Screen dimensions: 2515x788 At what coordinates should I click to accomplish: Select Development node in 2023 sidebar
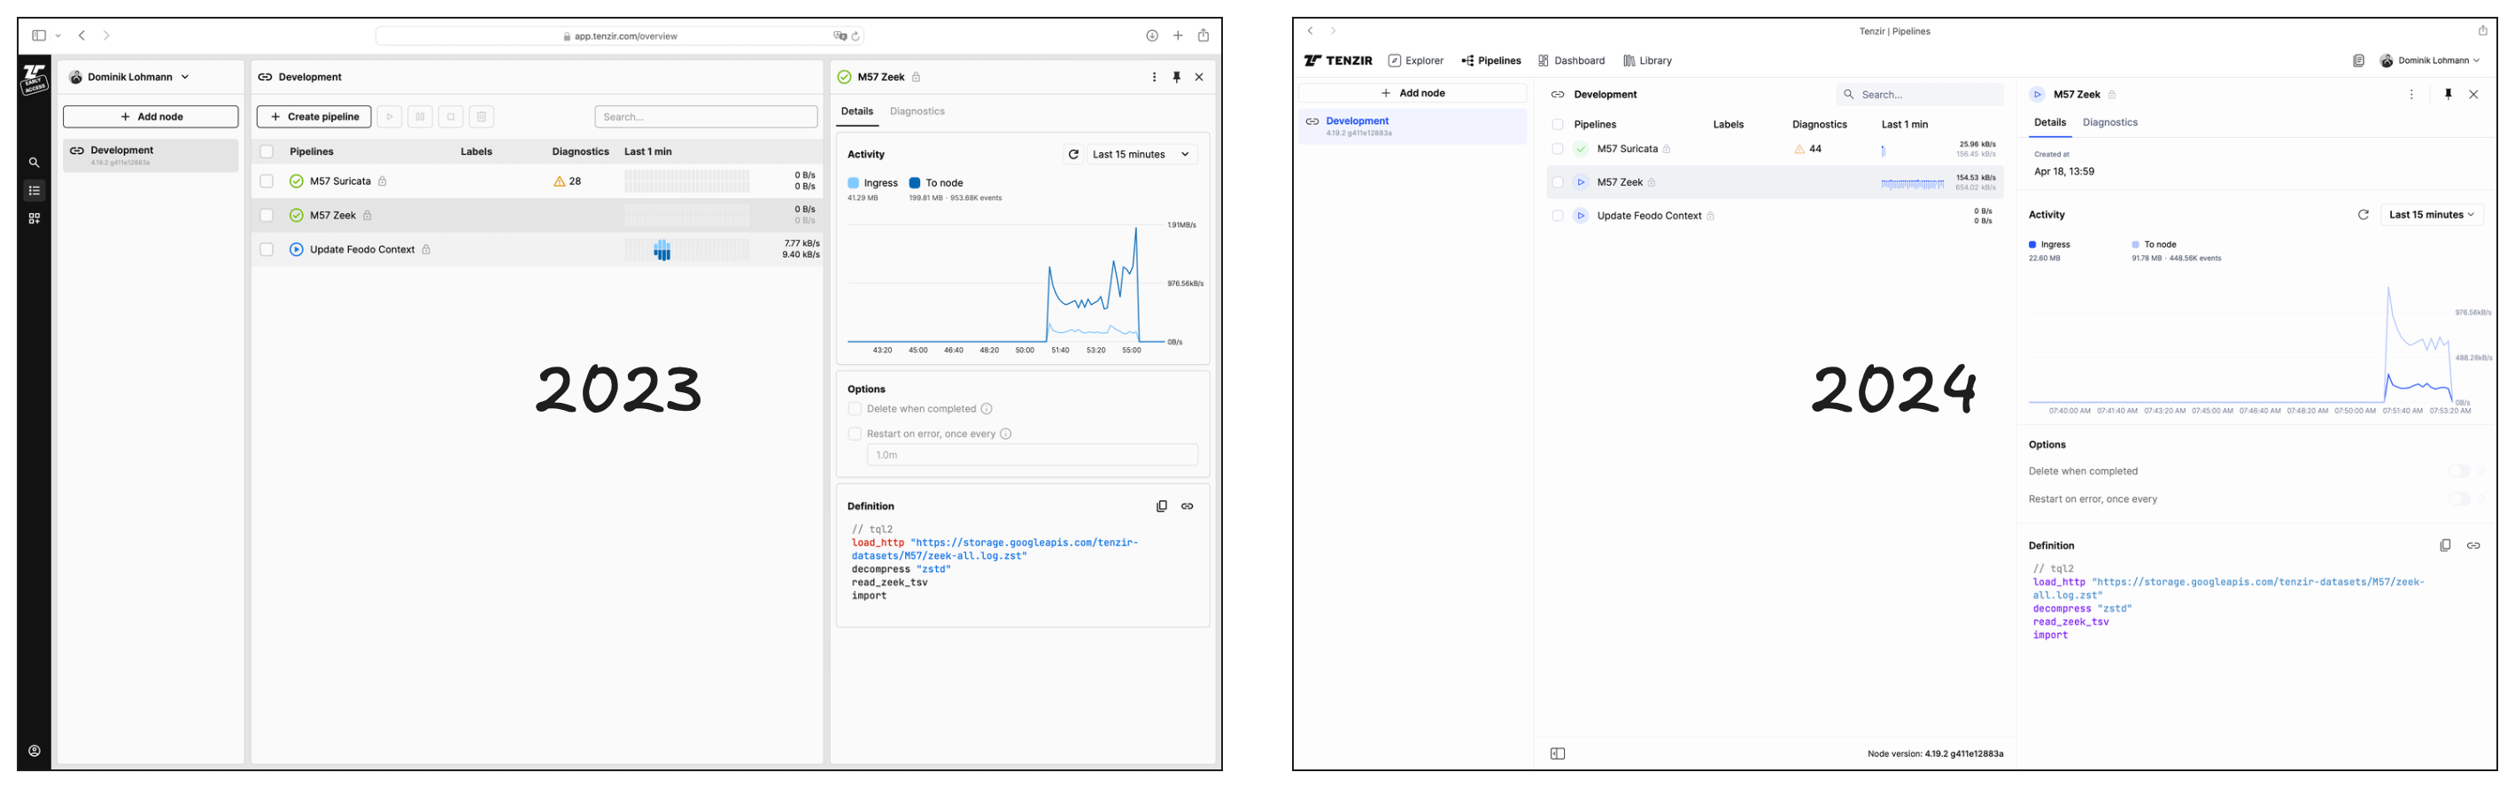(151, 155)
